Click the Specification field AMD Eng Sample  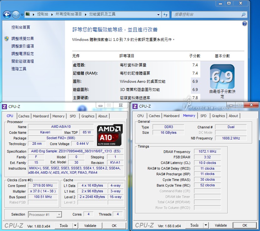click(76, 151)
